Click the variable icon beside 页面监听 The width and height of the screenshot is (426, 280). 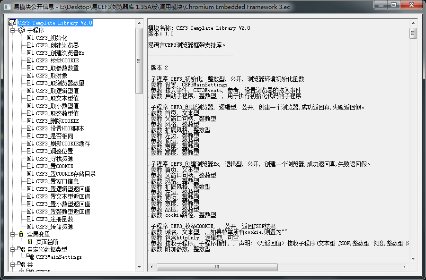(30, 242)
